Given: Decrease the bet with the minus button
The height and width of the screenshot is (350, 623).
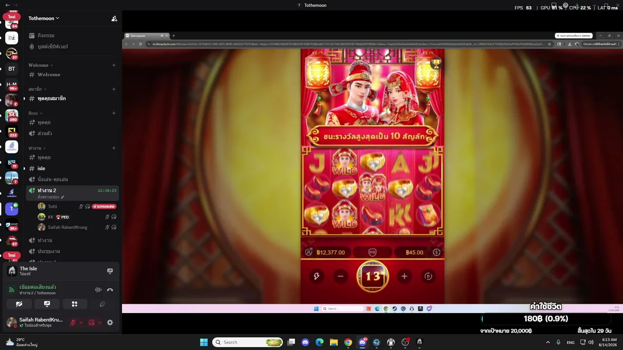Looking at the screenshot, I should pos(341,276).
